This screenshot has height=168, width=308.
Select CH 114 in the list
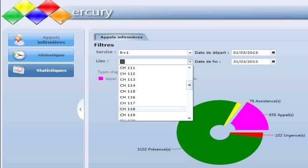[152, 85]
